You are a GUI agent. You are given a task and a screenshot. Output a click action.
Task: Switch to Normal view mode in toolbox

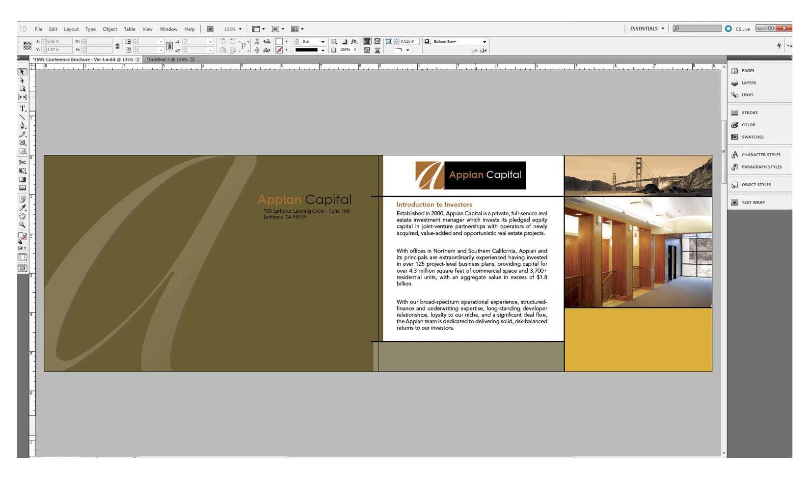point(22,257)
